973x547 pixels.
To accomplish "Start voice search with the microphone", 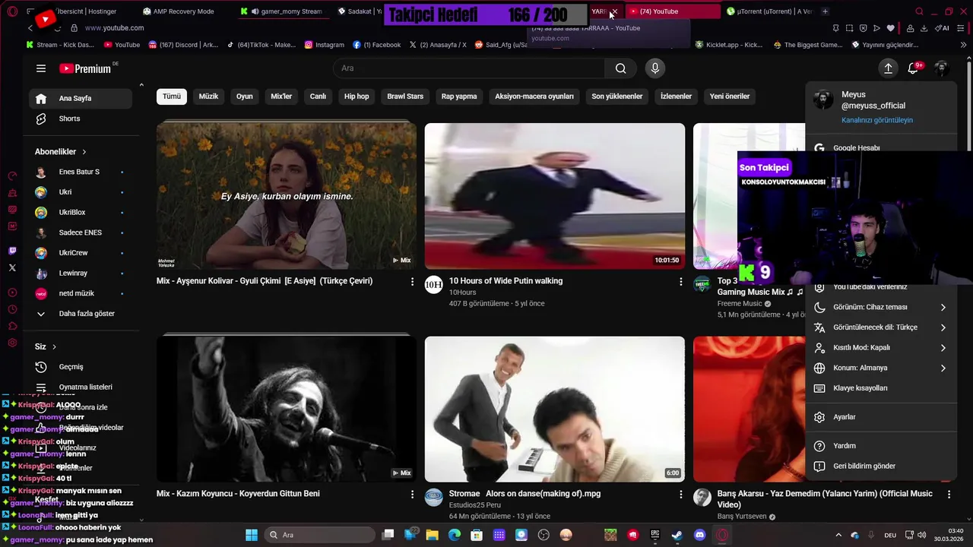I will click(655, 68).
